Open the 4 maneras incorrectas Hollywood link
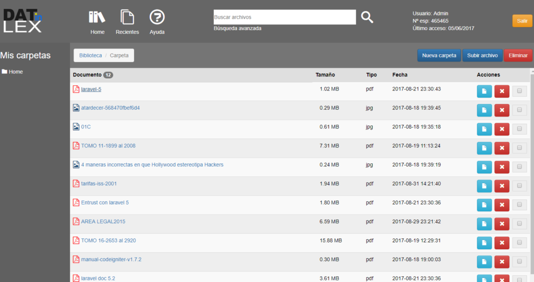The image size is (534, 282). click(152, 164)
